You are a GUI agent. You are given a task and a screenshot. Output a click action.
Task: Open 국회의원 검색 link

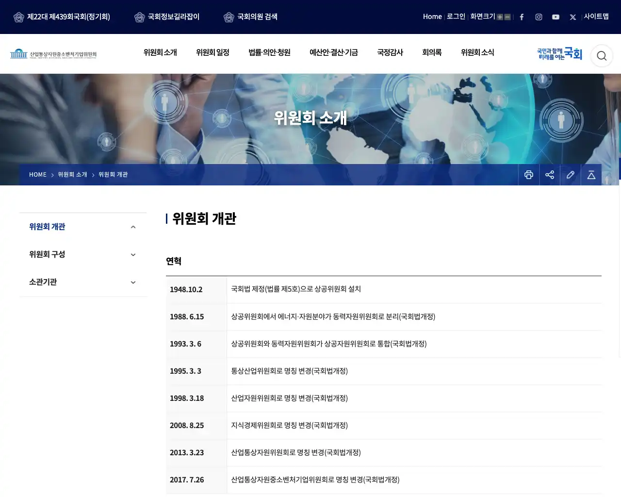point(257,17)
